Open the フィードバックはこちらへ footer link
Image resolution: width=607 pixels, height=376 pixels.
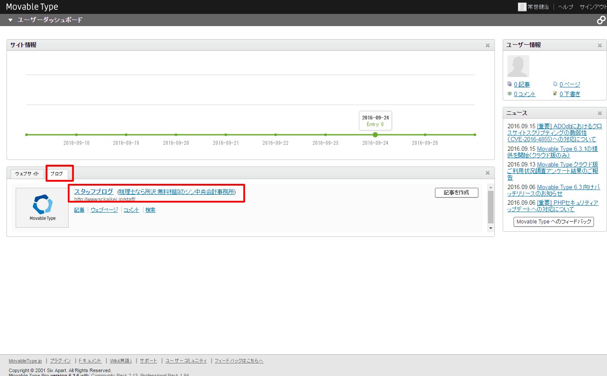coord(239,361)
